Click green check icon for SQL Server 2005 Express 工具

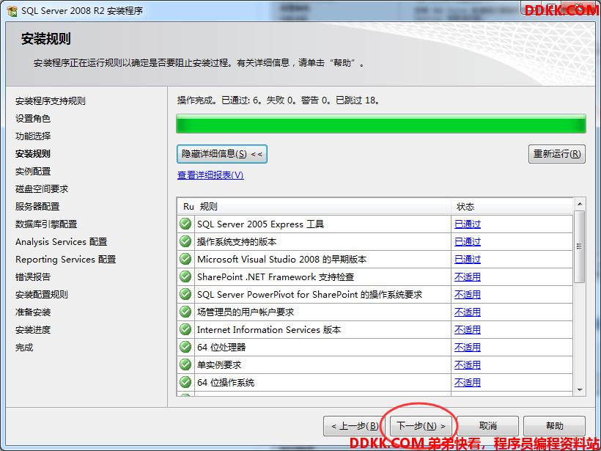pyautogui.click(x=185, y=224)
